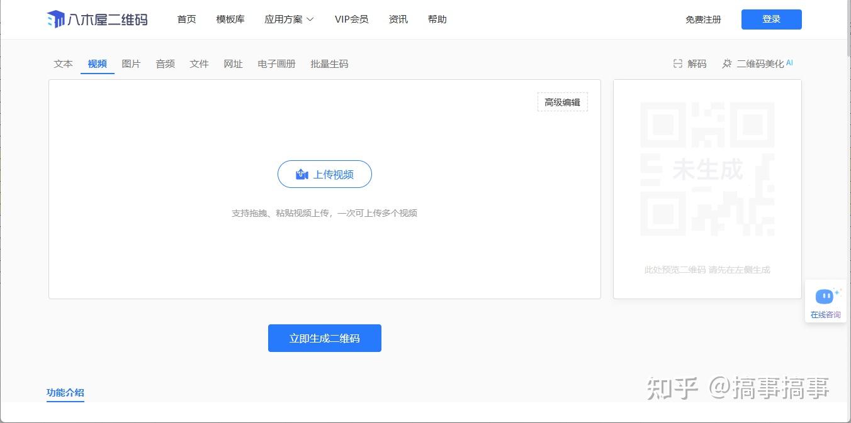Viewport: 851px width, 423px height.
Task: Select the 视频 tab
Action: pos(98,63)
